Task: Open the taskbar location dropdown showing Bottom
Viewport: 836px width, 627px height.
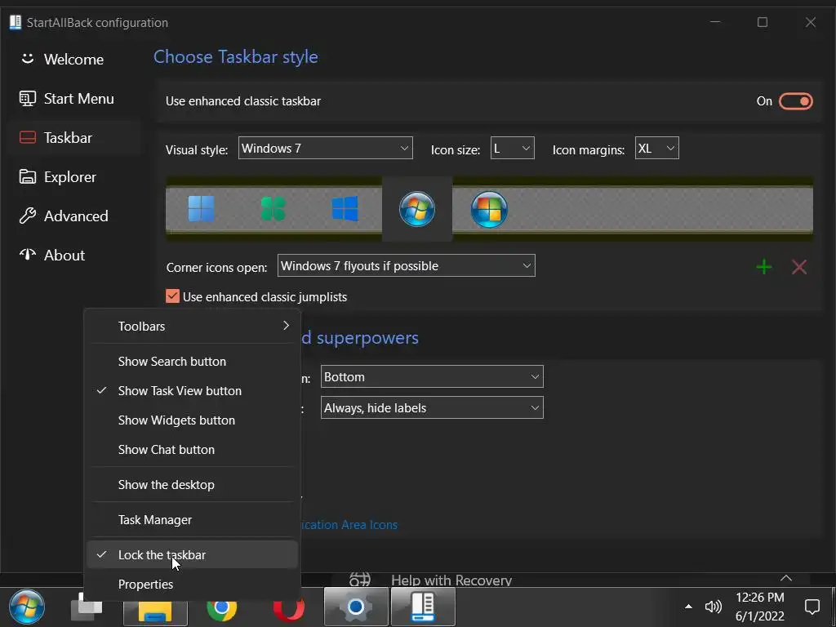Action: pos(432,377)
